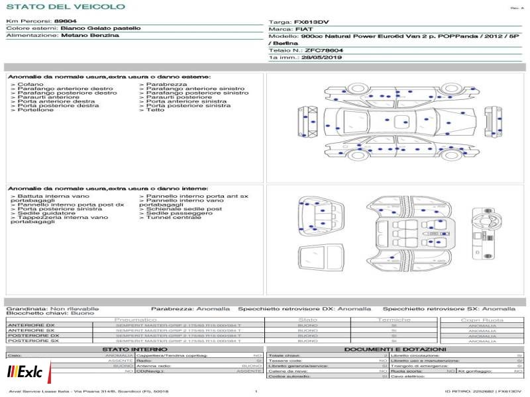Screen dimensions: 530x397
Task: Click the STATO DEL VEICOLO title
Action: (x=66, y=7)
